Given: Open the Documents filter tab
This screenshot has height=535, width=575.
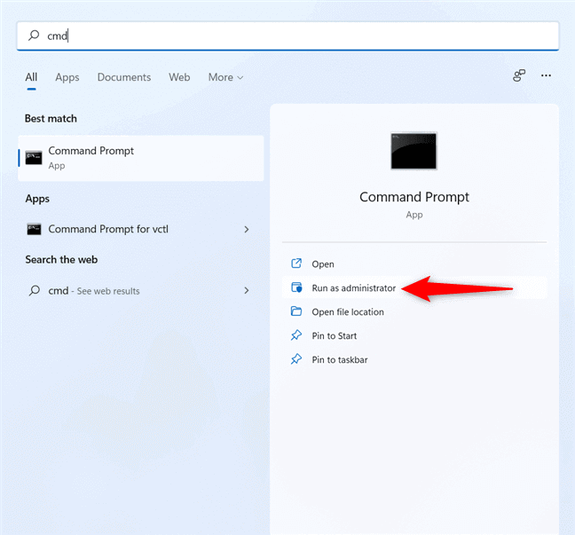Looking at the screenshot, I should (x=124, y=77).
